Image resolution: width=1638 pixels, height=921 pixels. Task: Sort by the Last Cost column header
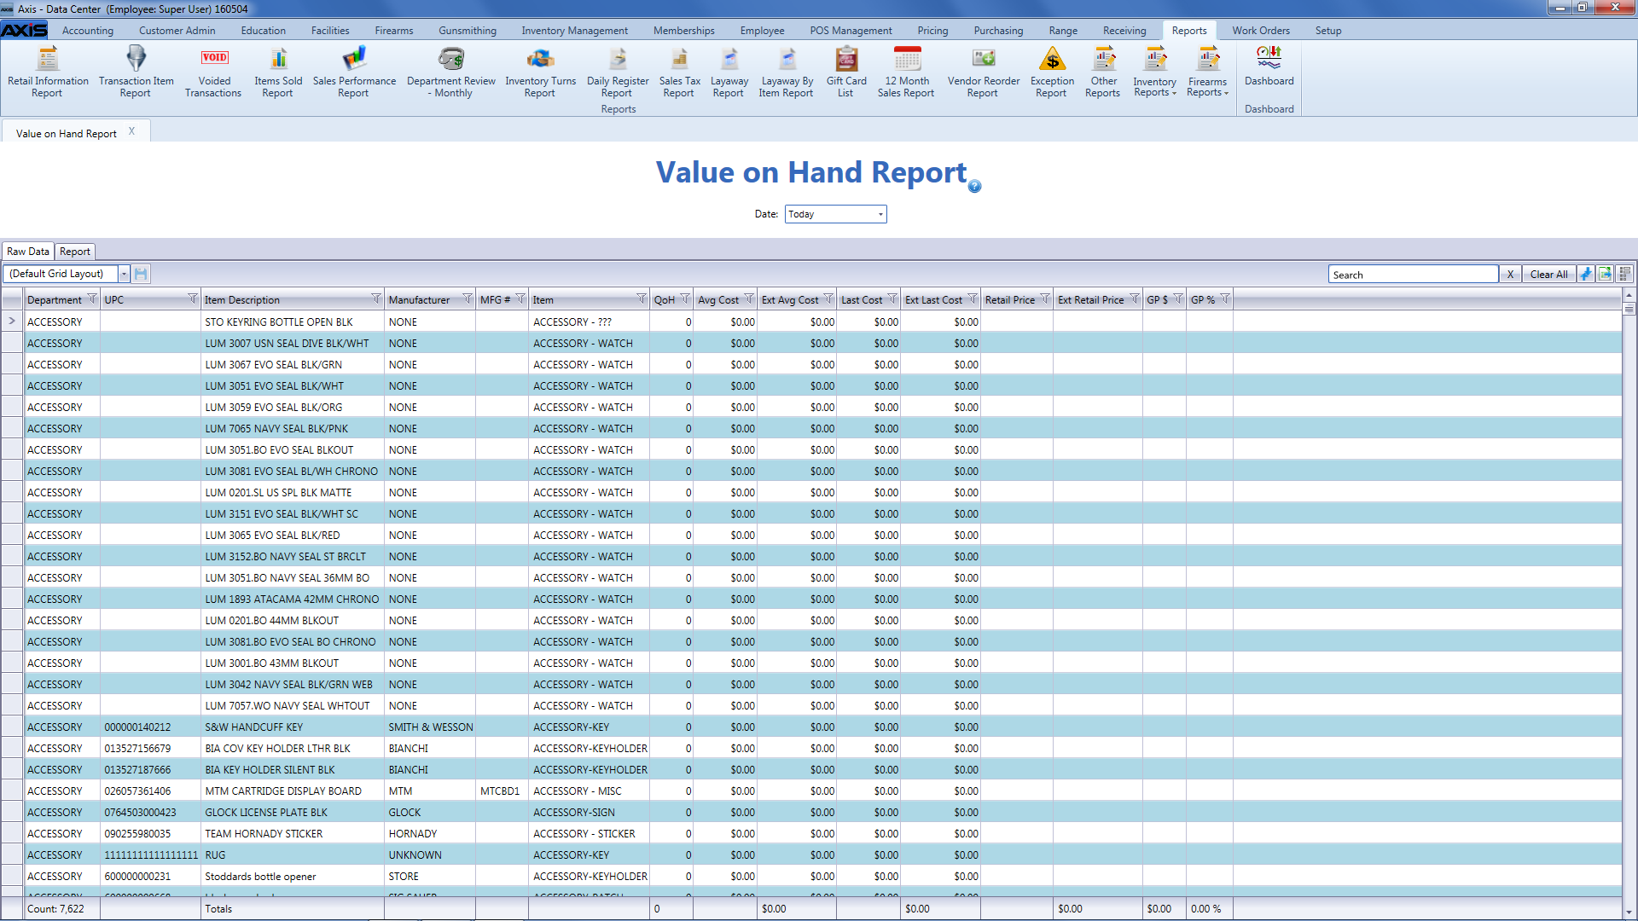tap(862, 299)
